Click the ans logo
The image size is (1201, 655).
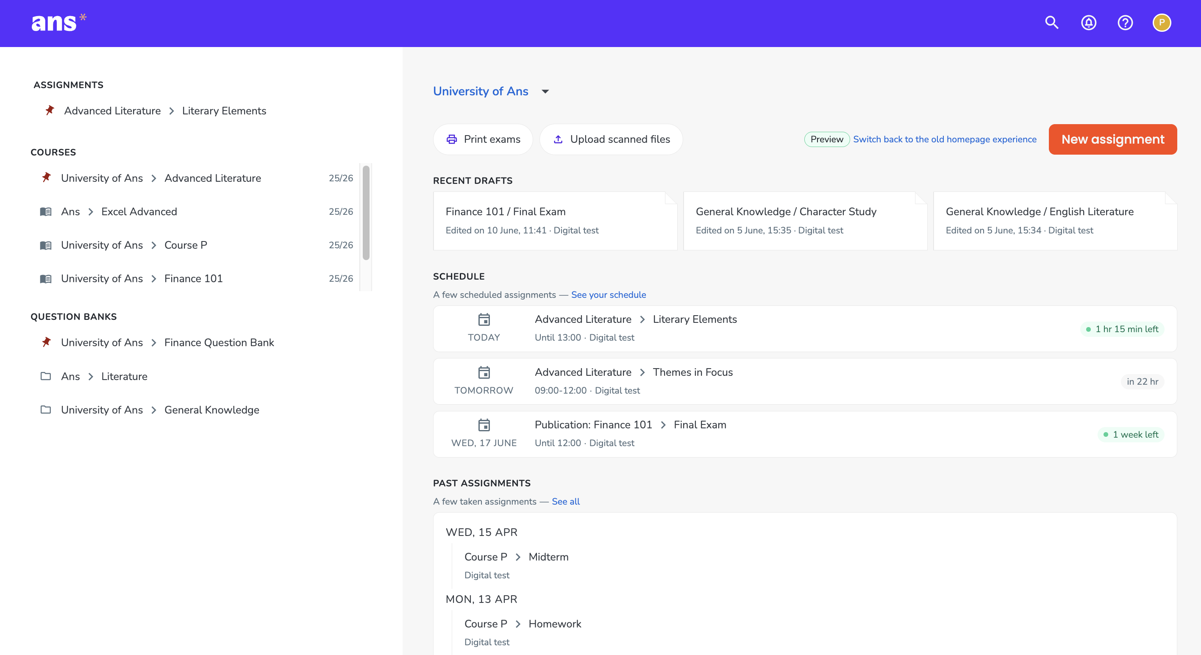[59, 23]
